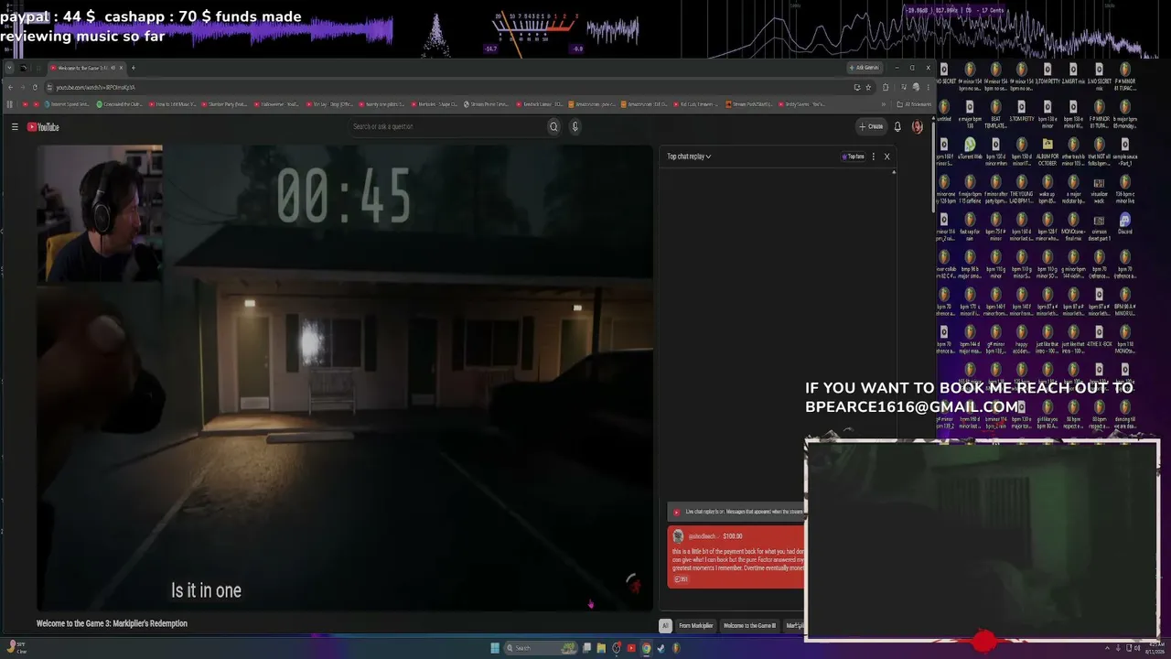Open the Internet Speed Test bookmark

point(68,104)
